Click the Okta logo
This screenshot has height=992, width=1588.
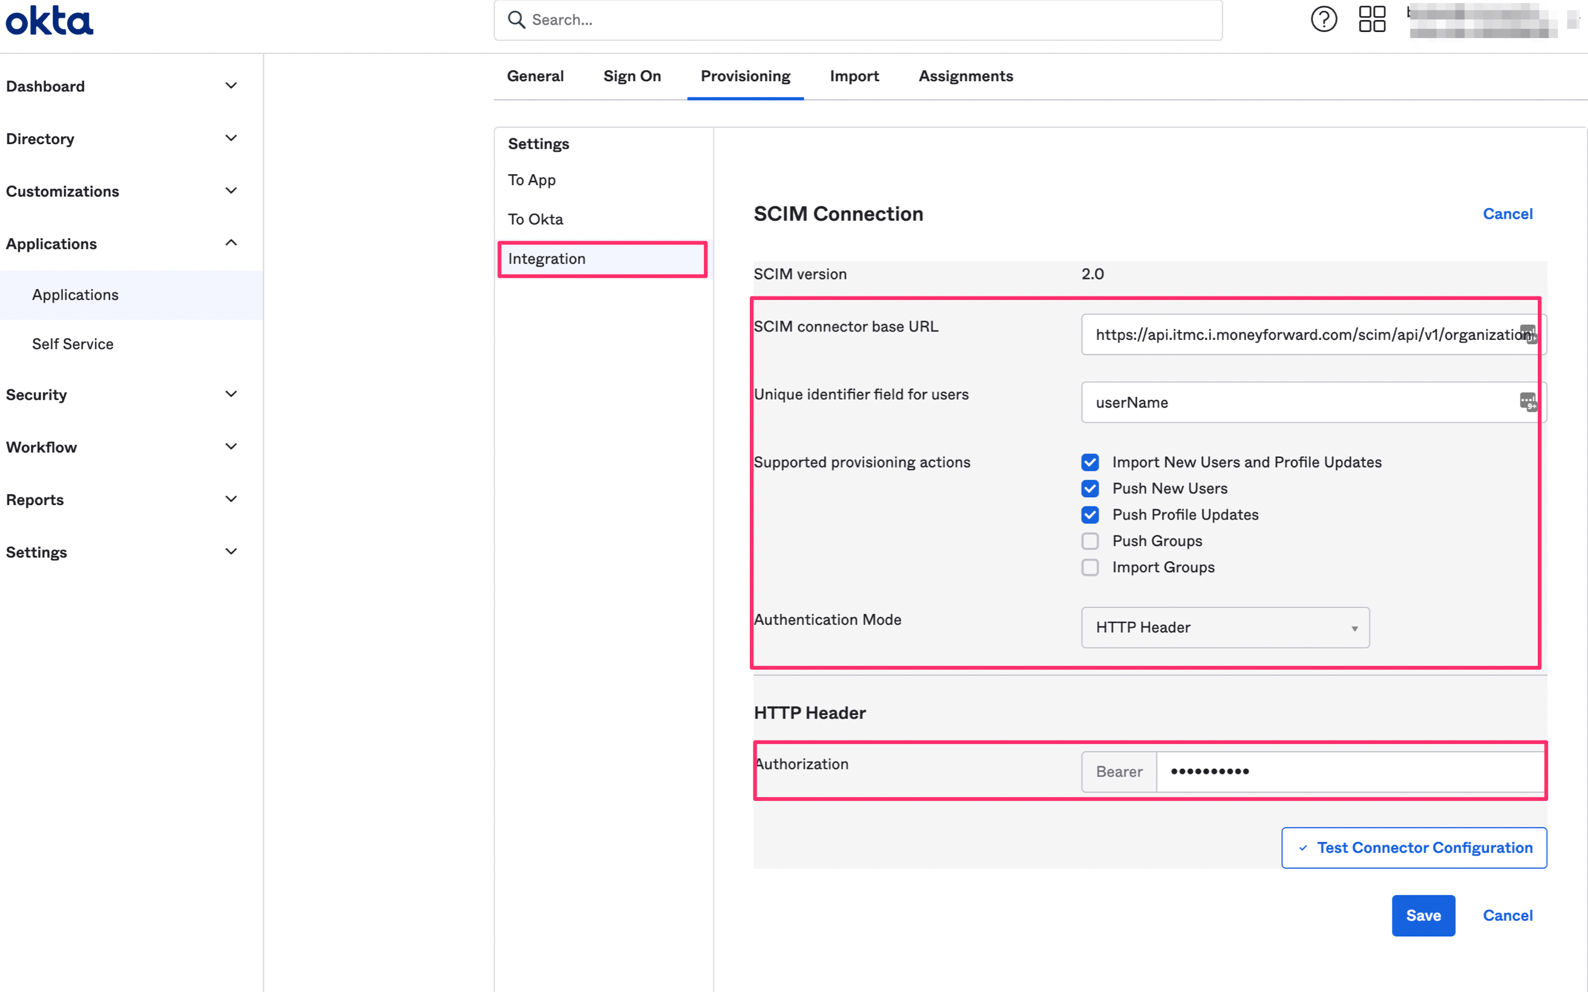coord(49,21)
